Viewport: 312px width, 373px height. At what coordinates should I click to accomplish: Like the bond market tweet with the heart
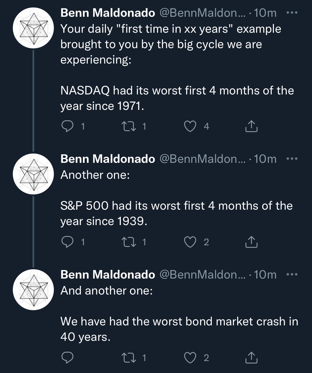pyautogui.click(x=190, y=358)
